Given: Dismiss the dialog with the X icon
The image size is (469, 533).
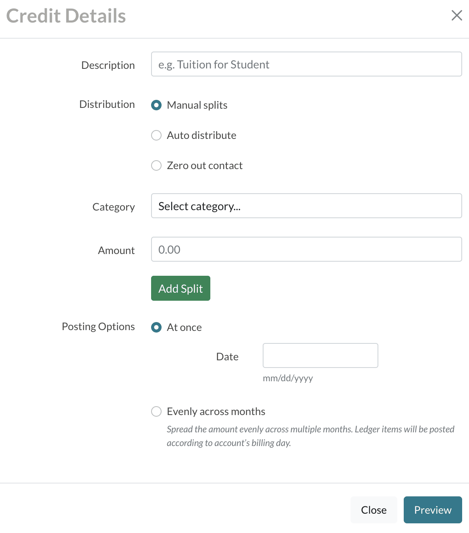Looking at the screenshot, I should coord(457,16).
